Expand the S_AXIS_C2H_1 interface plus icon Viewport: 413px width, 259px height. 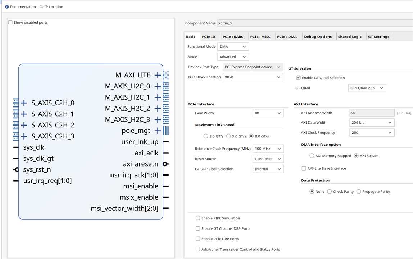[x=24, y=114]
